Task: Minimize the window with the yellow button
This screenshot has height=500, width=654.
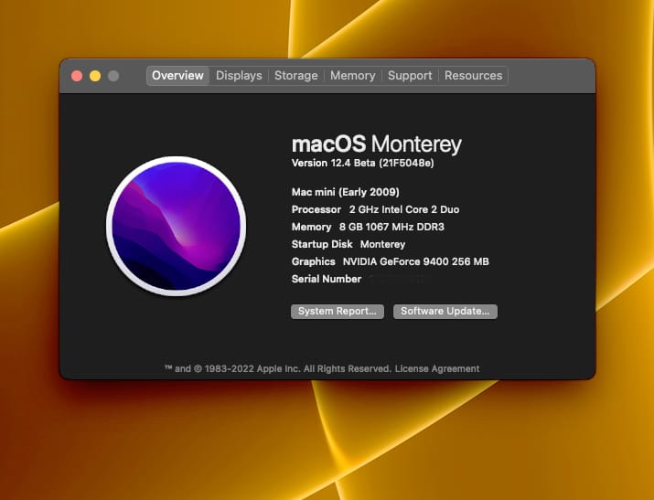Action: [95, 76]
